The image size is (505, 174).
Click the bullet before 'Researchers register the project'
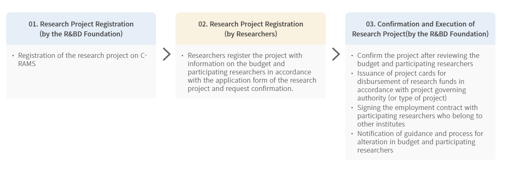coord(183,55)
